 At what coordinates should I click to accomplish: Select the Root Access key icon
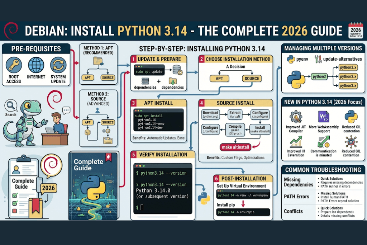tap(14, 65)
